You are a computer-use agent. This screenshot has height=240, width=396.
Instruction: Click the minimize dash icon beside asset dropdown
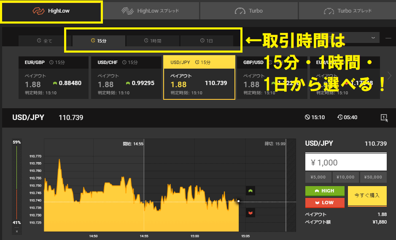point(388,38)
